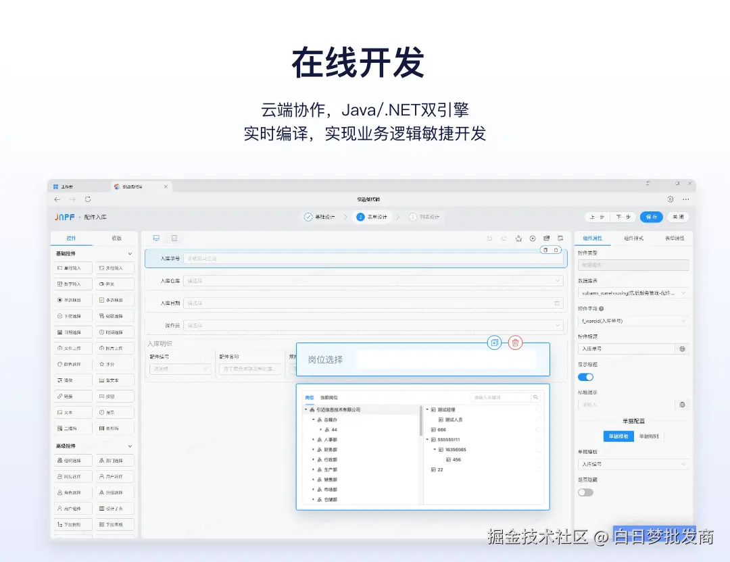
Task: Add the 颜色选择 control from palette
Action: pyautogui.click(x=73, y=364)
